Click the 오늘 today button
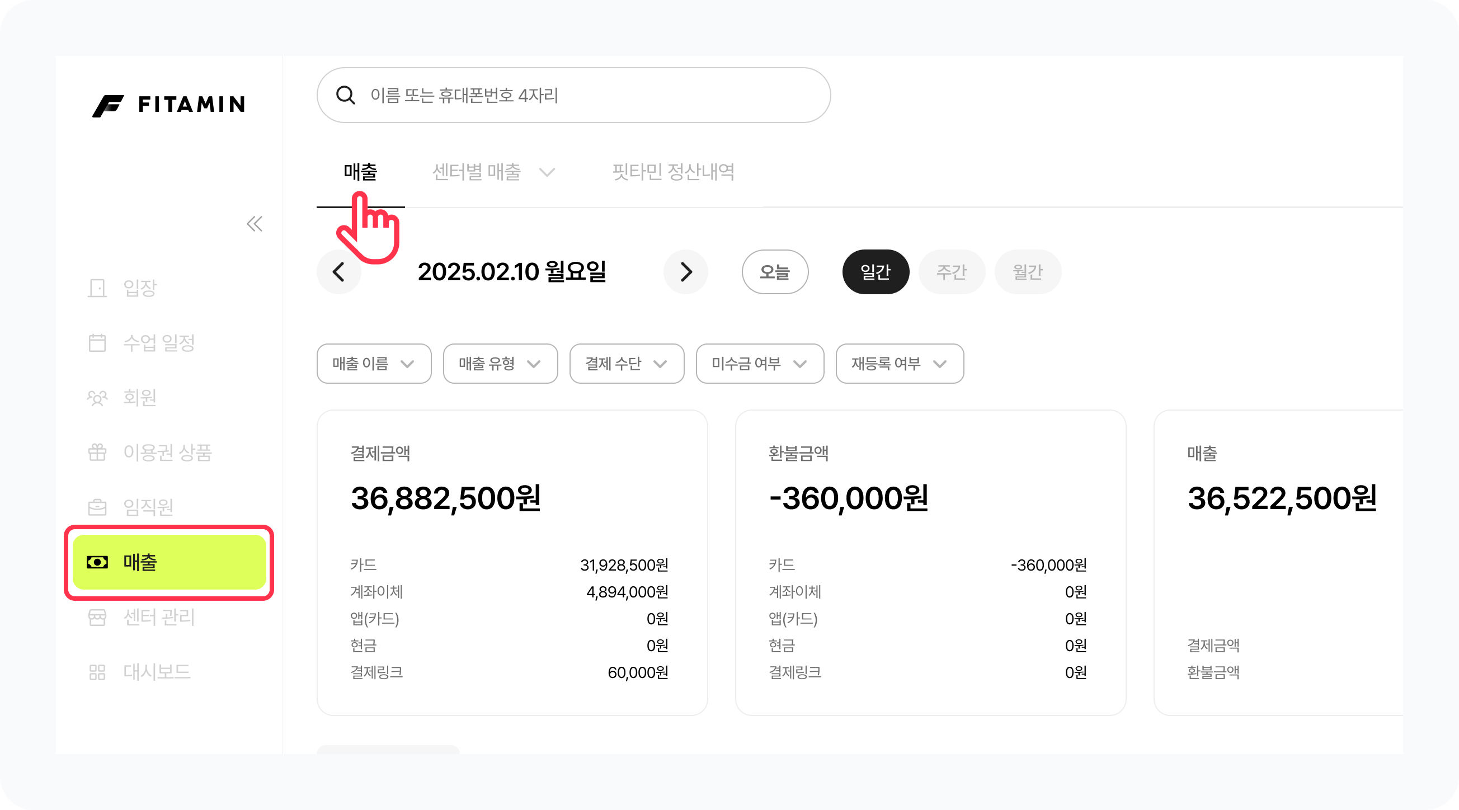This screenshot has width=1459, height=810. tap(774, 272)
